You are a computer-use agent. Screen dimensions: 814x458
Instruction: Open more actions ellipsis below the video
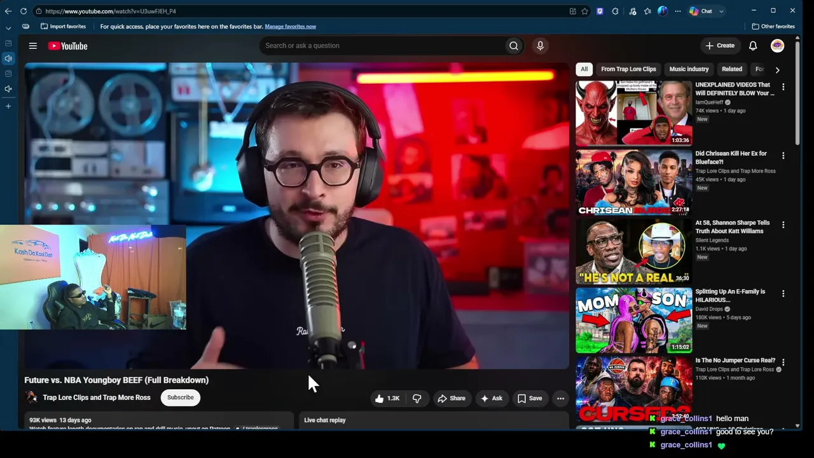[x=560, y=398]
